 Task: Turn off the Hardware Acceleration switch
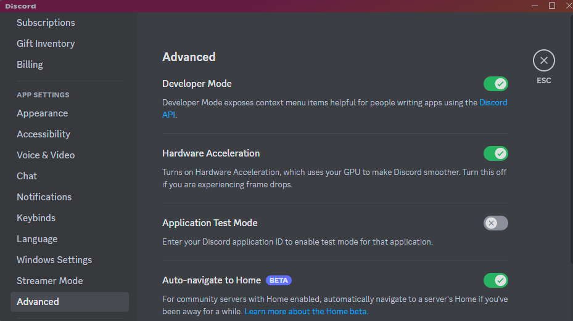[495, 153]
